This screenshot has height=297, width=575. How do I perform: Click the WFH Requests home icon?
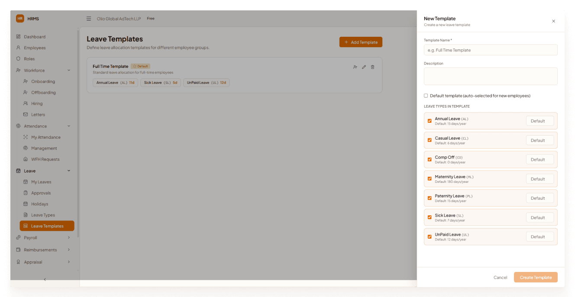coord(26,159)
